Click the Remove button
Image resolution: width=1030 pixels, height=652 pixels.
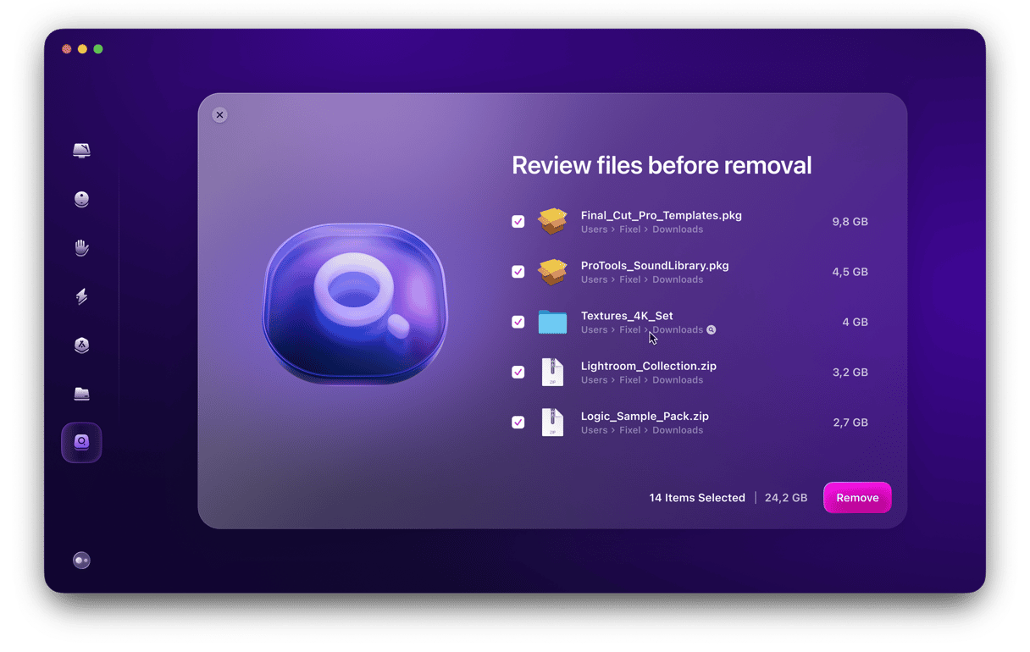pyautogui.click(x=857, y=498)
